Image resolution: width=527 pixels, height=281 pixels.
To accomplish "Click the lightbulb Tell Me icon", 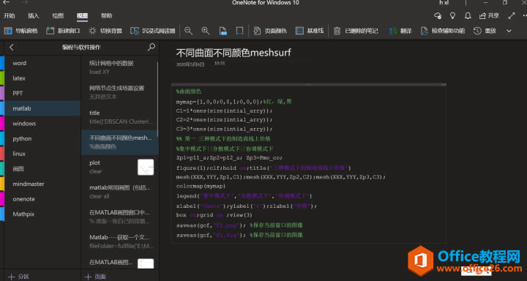I will (452, 15).
